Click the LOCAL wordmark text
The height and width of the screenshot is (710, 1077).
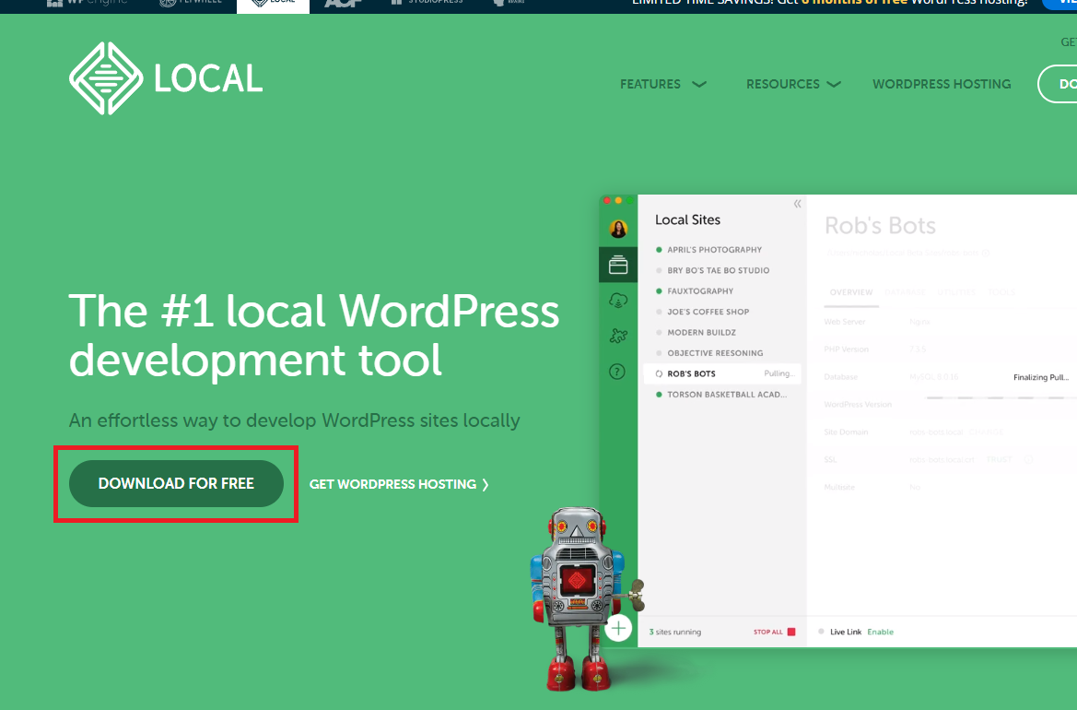(208, 77)
